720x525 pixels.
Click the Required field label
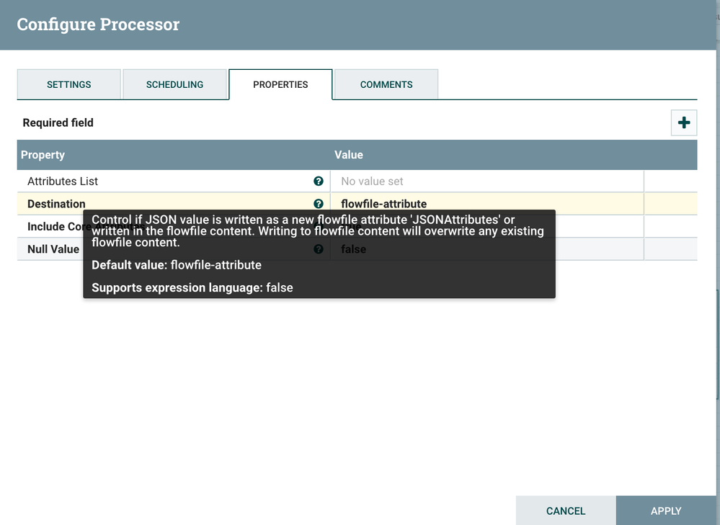pyautogui.click(x=58, y=122)
